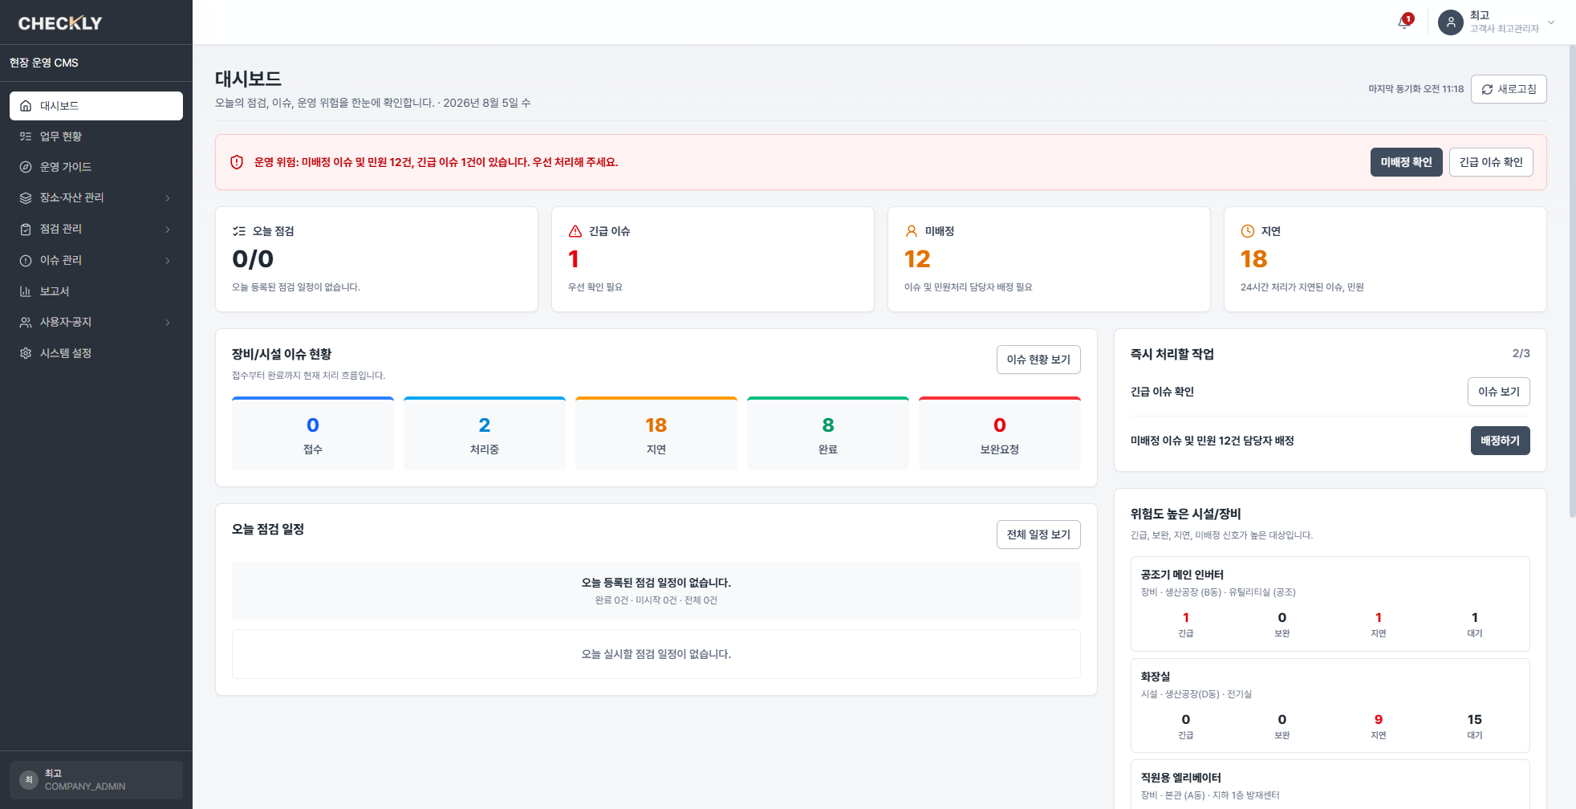Screen dimensions: 1576x809
Task: Click the clock icon in 지연 card
Action: (1248, 231)
